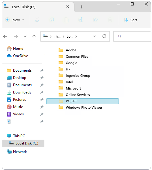The width and height of the screenshot is (152, 170).
Task: Refresh the current folder view
Action: [x=104, y=36]
